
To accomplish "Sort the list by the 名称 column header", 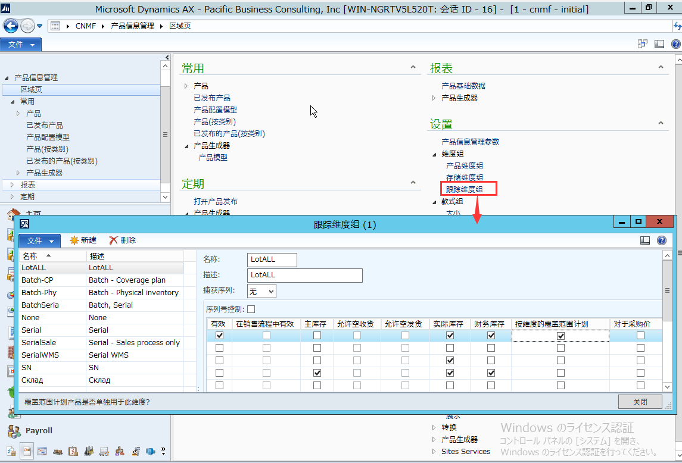I will point(52,256).
